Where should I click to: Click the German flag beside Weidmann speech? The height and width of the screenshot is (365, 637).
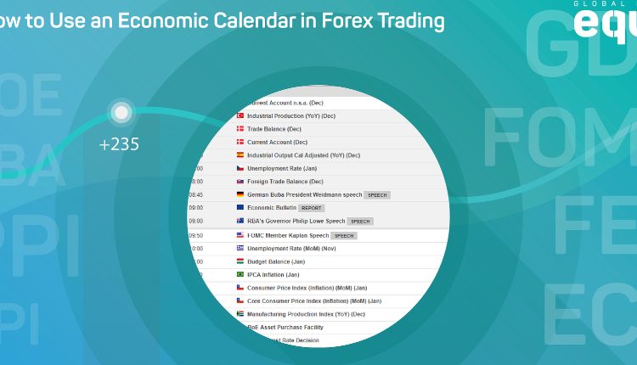[240, 194]
